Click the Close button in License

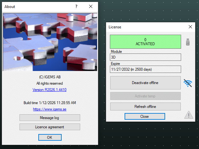click(144, 117)
